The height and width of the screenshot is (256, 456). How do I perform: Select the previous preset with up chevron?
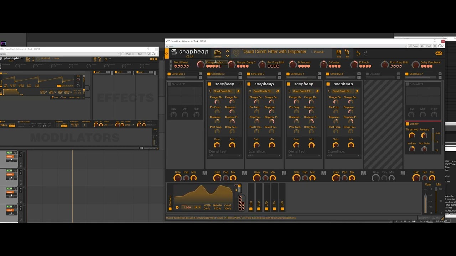tap(227, 51)
